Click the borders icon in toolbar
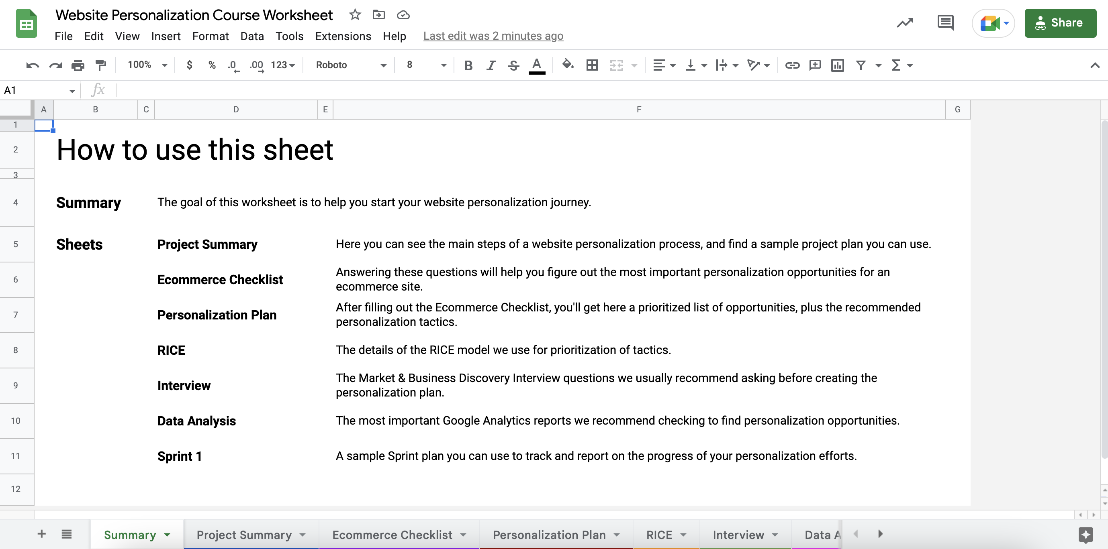This screenshot has width=1108, height=549. pos(591,65)
